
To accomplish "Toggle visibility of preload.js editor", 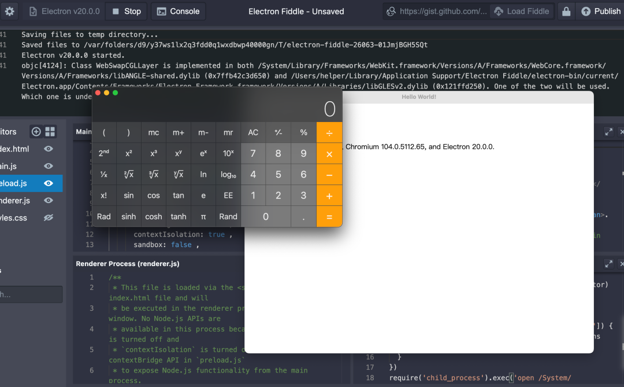I will point(49,183).
